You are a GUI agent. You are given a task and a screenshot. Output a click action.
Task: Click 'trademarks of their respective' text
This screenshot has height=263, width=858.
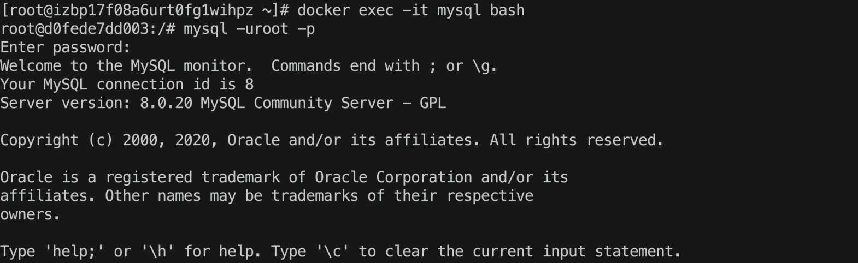402,196
